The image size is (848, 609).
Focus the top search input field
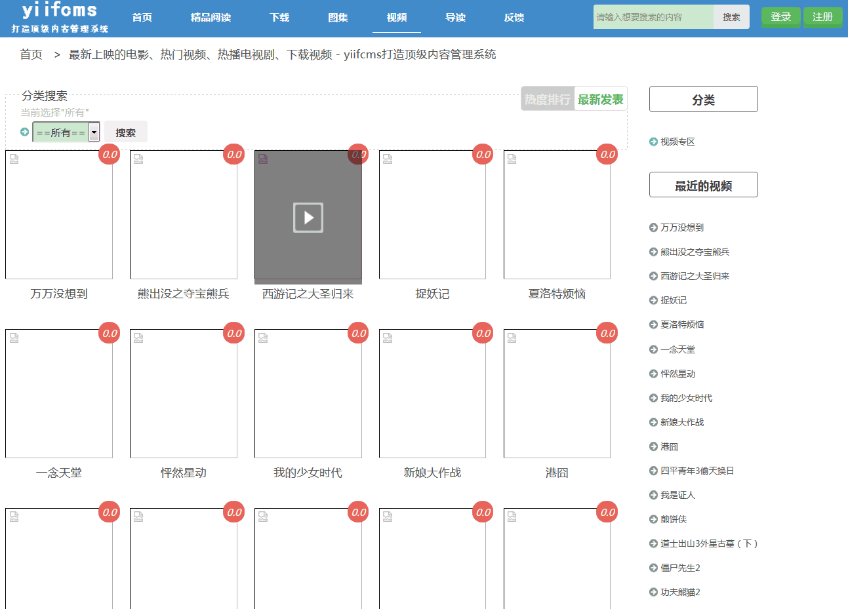click(x=653, y=17)
